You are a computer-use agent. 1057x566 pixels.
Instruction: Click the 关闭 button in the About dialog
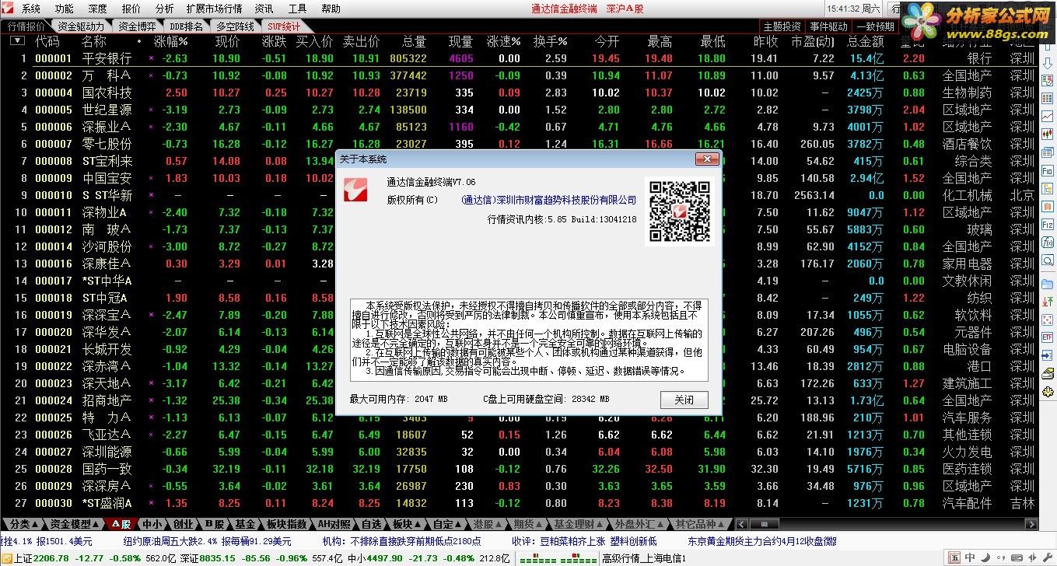[684, 400]
